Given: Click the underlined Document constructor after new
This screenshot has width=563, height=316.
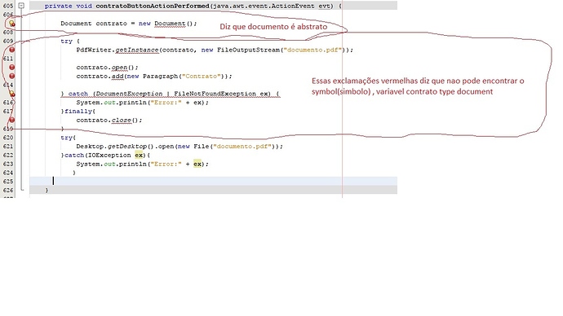Looking at the screenshot, I should [170, 24].
